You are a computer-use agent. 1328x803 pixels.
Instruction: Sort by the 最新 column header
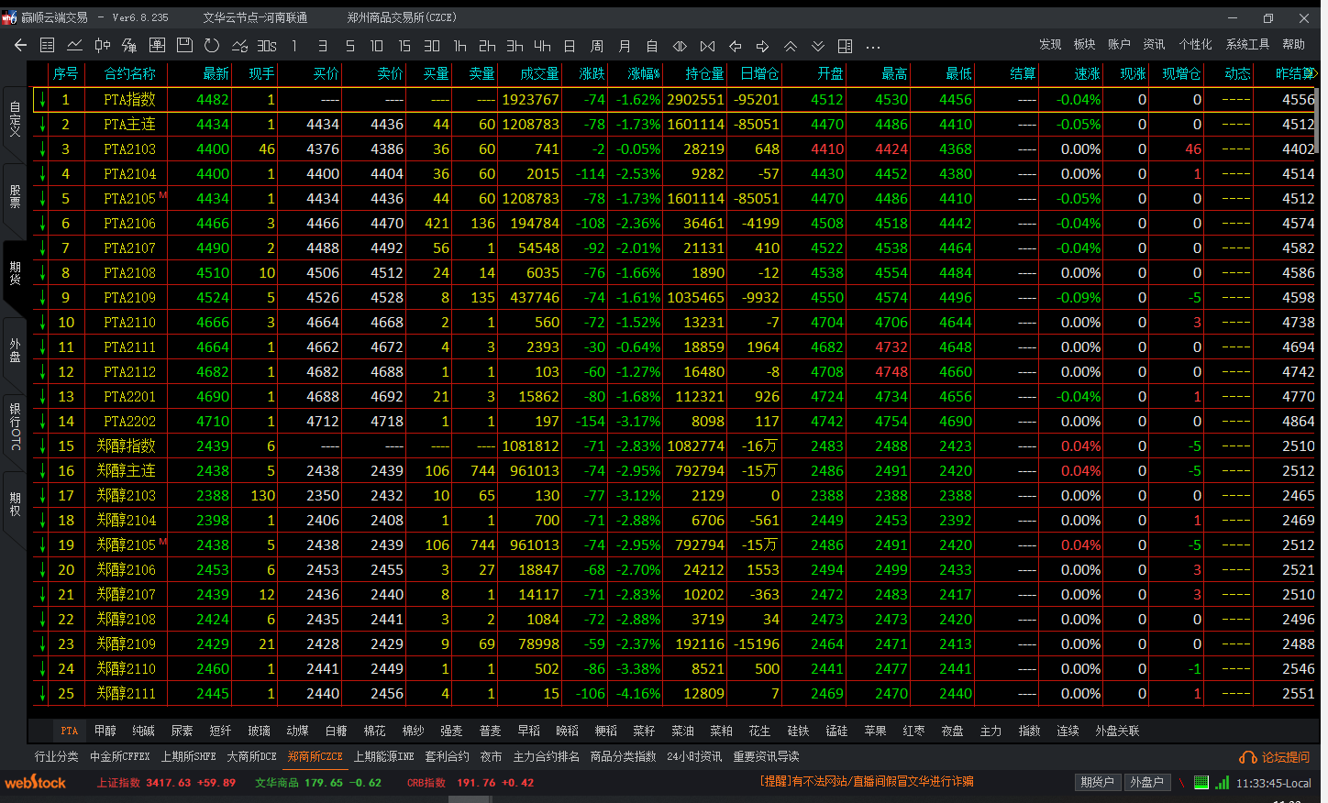(x=216, y=73)
